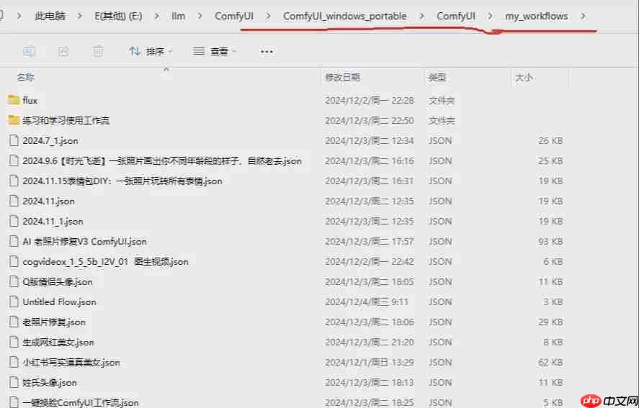Select the file 一键换脸ComfyUI工作流.json
639x408 pixels.
[80, 402]
